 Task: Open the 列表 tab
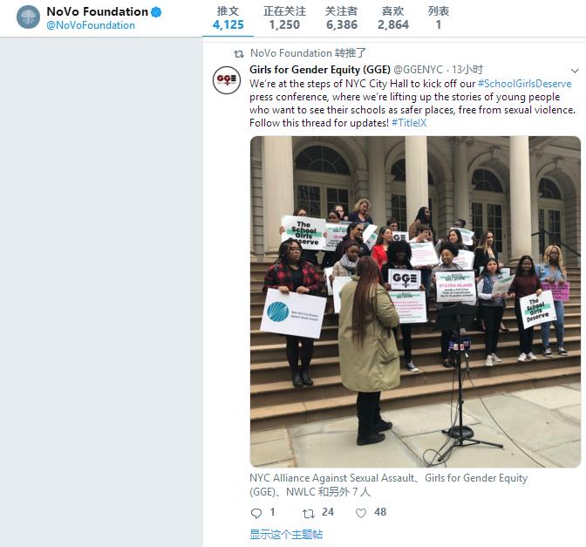[x=439, y=18]
